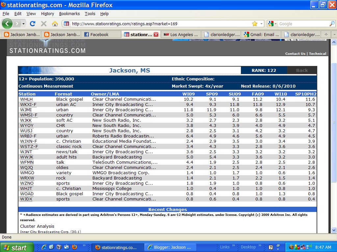Click the SP10PH2 column header
The height and width of the screenshot is (252, 337).
pyautogui.click(x=306, y=94)
